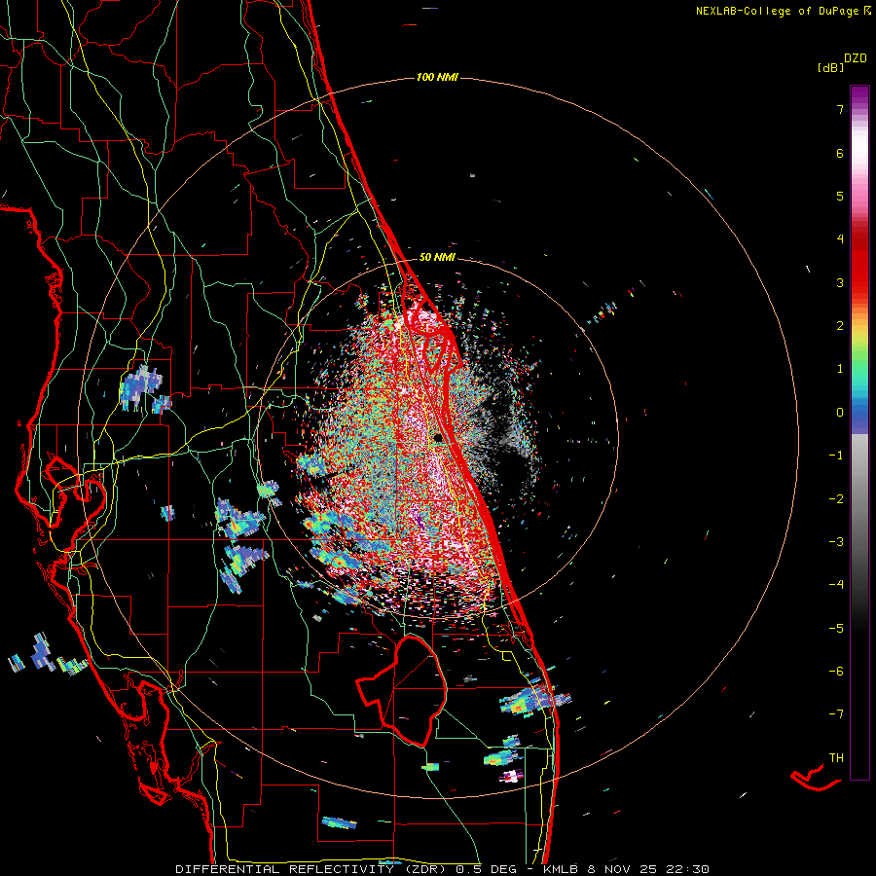This screenshot has height=876, width=876.
Task: Click the NEXLAB-College of DuPage credit text
Action: [783, 11]
